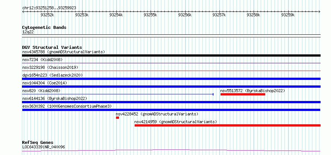331x155 pixels.
Task: Open variant label nsv6144136 (ByrskaBishop2022)
Action: pyautogui.click(x=55, y=98)
